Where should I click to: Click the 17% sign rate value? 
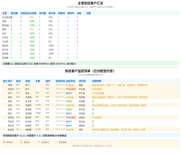[x=51, y=38]
